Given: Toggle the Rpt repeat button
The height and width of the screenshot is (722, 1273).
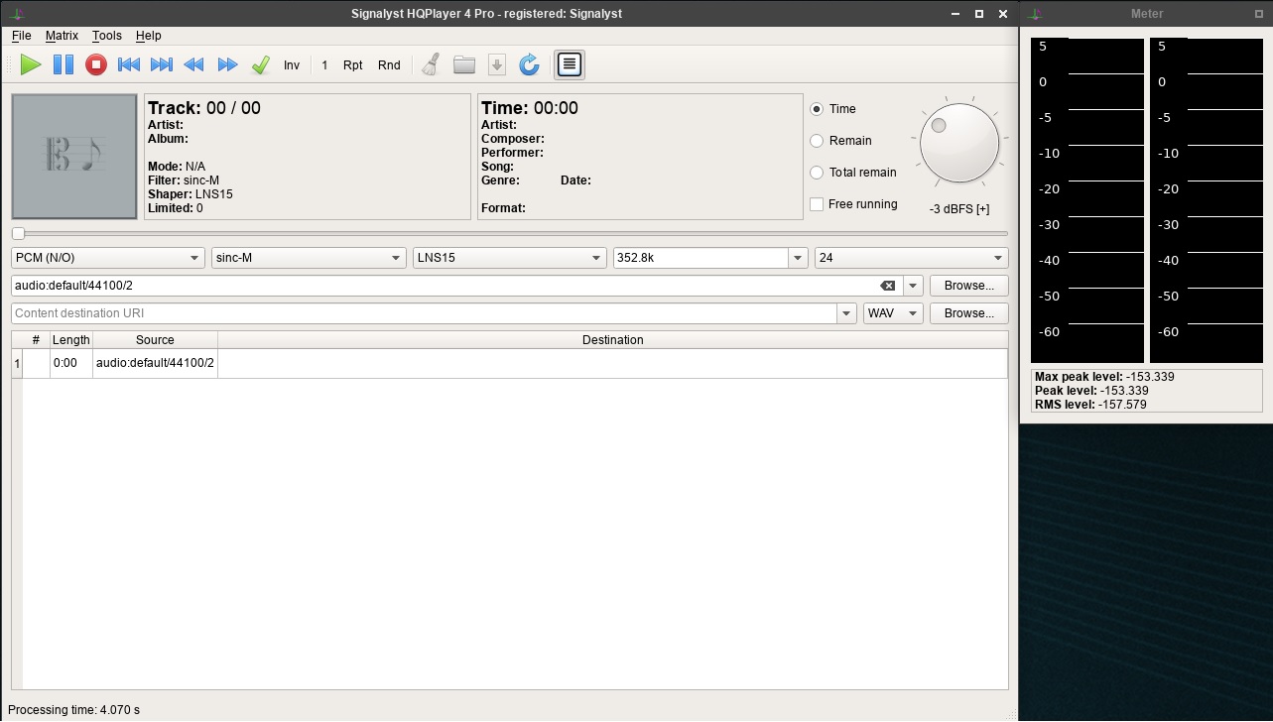Looking at the screenshot, I should [x=352, y=64].
